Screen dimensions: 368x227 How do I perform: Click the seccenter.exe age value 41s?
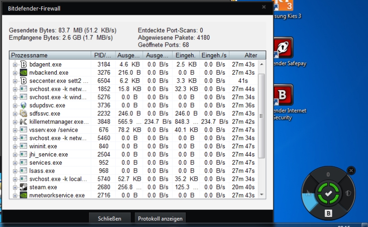point(243,81)
